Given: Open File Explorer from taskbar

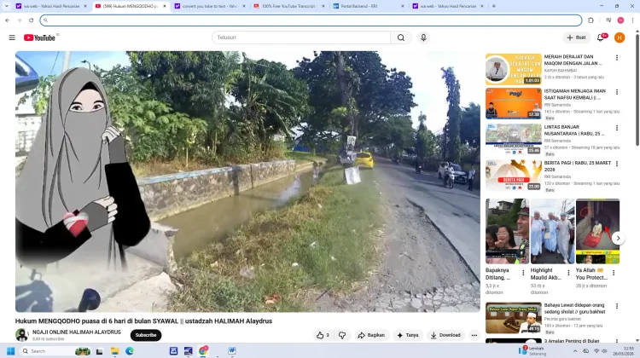Looking at the screenshot, I should pyautogui.click(x=114, y=351).
